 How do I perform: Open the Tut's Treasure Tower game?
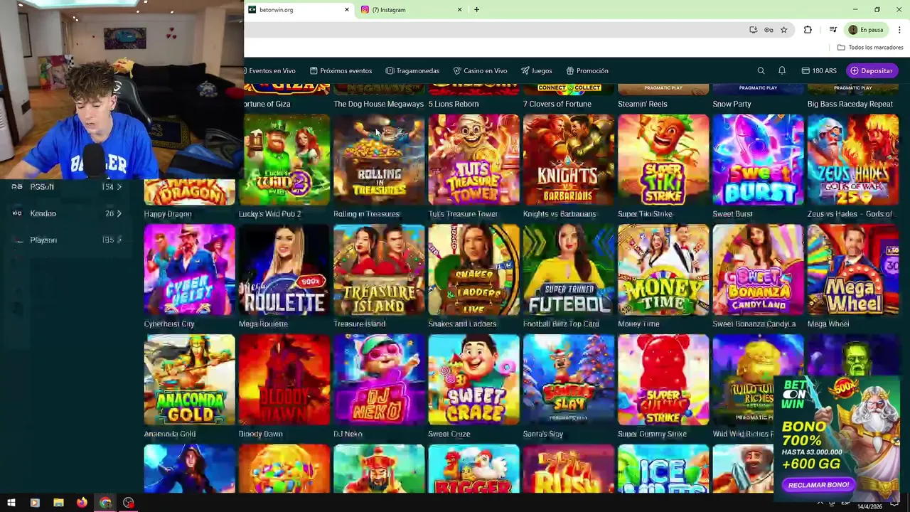tap(473, 160)
